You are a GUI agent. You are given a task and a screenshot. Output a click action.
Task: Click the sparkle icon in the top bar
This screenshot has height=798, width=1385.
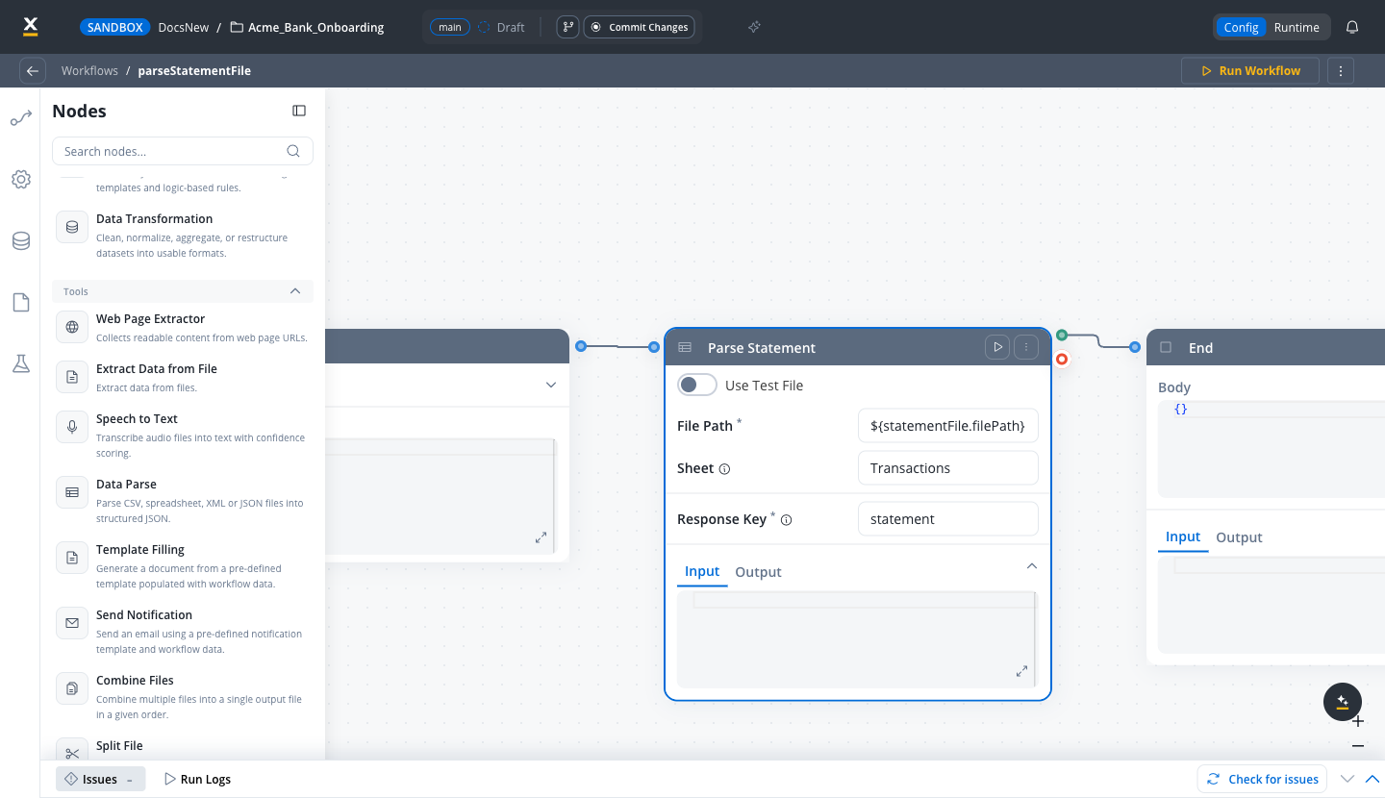[x=755, y=27]
